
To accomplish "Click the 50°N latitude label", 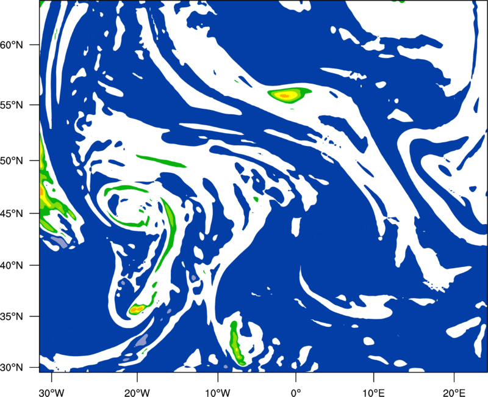I will 12,161.
